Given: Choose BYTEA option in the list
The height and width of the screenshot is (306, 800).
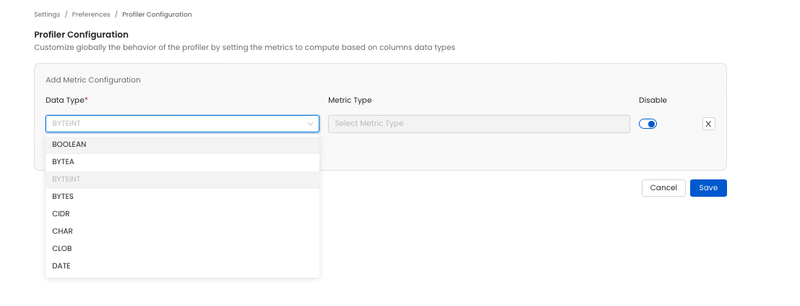Looking at the screenshot, I should pyautogui.click(x=64, y=161).
